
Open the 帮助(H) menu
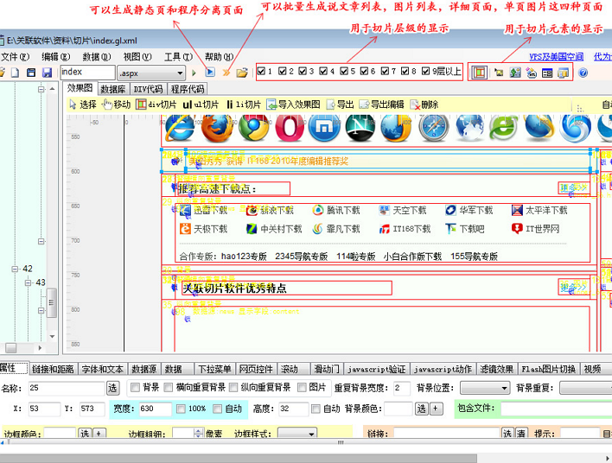tap(219, 57)
